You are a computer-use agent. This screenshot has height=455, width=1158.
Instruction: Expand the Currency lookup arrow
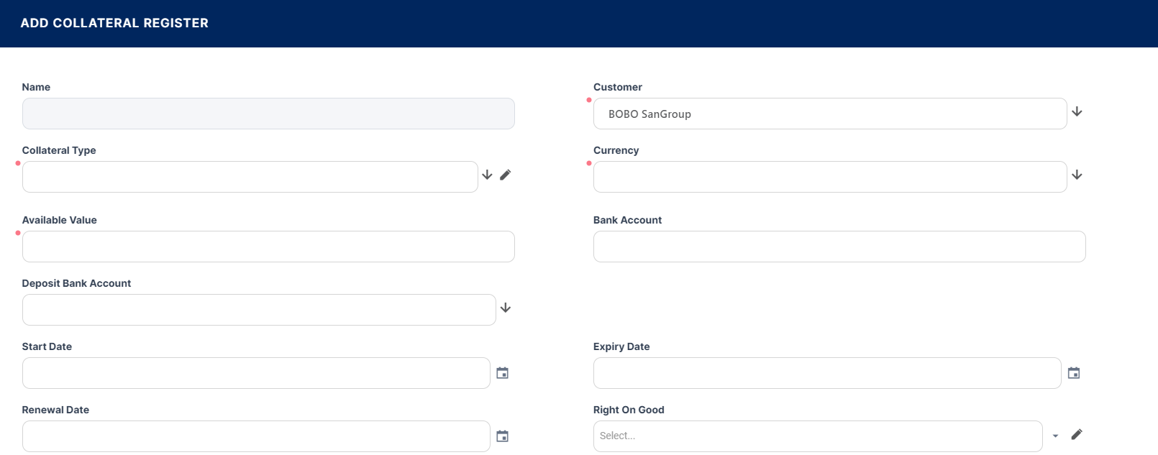1077,175
